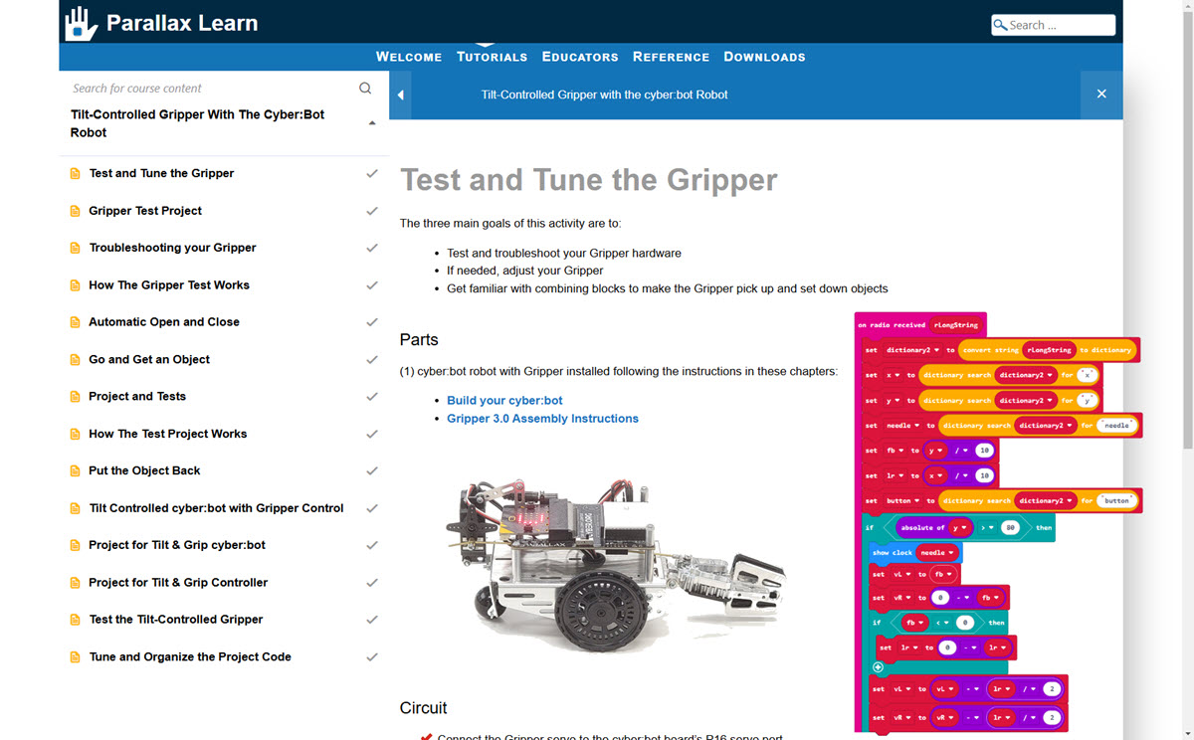The height and width of the screenshot is (740, 1194).
Task: Toggle completion check for Put the Object Back
Action: 372,470
